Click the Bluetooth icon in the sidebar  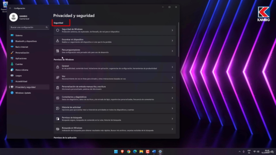tap(12, 41)
